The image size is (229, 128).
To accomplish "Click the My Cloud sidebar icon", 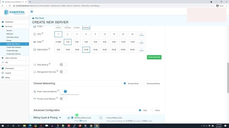I will point(3,26).
